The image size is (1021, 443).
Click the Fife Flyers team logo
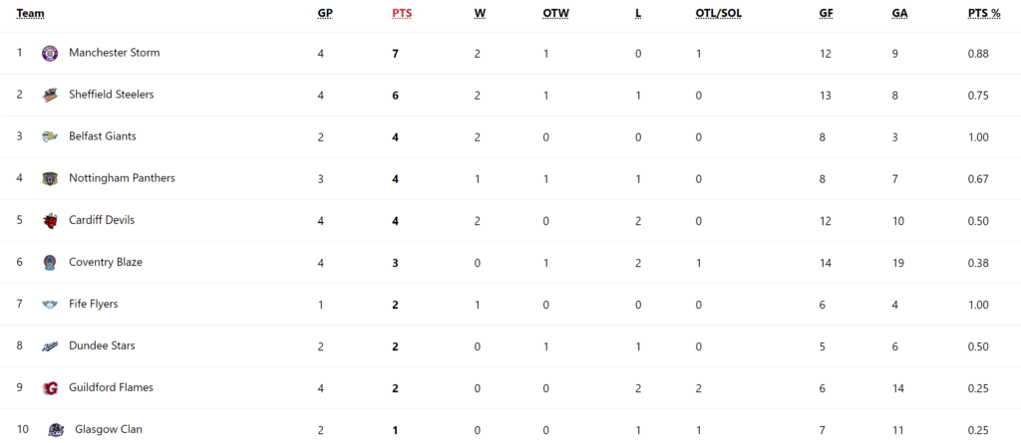pyautogui.click(x=50, y=305)
